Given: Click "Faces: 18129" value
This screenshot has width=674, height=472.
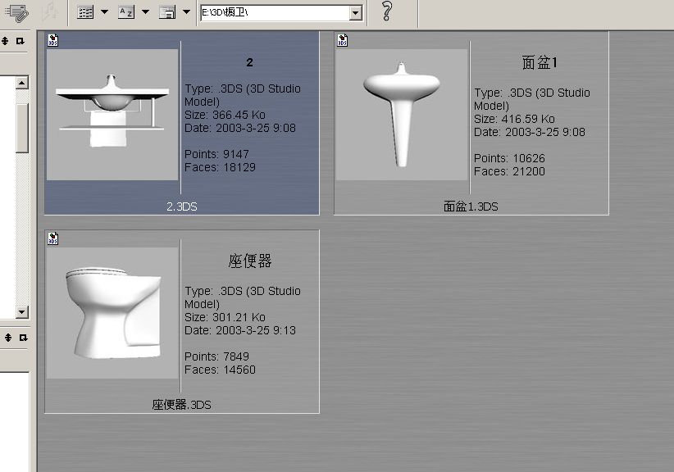Looking at the screenshot, I should tap(220, 167).
